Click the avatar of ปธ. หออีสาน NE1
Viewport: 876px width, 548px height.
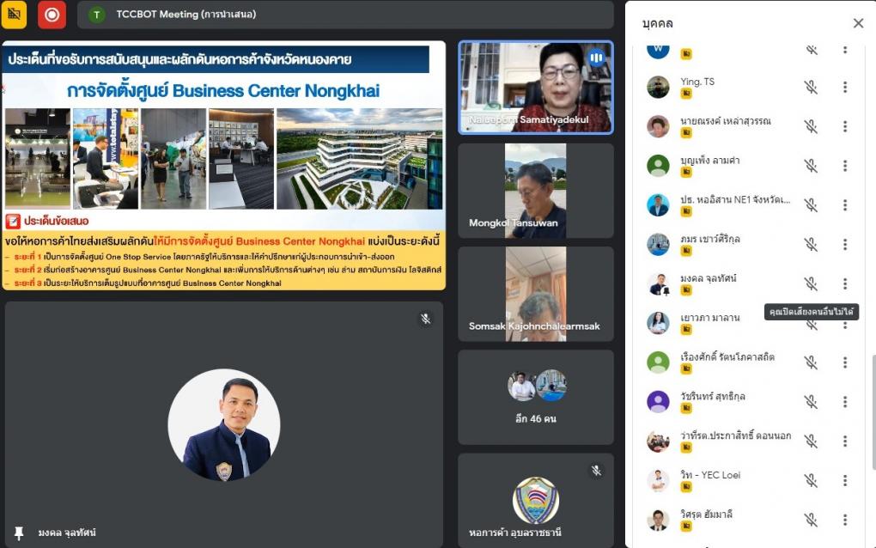658,205
